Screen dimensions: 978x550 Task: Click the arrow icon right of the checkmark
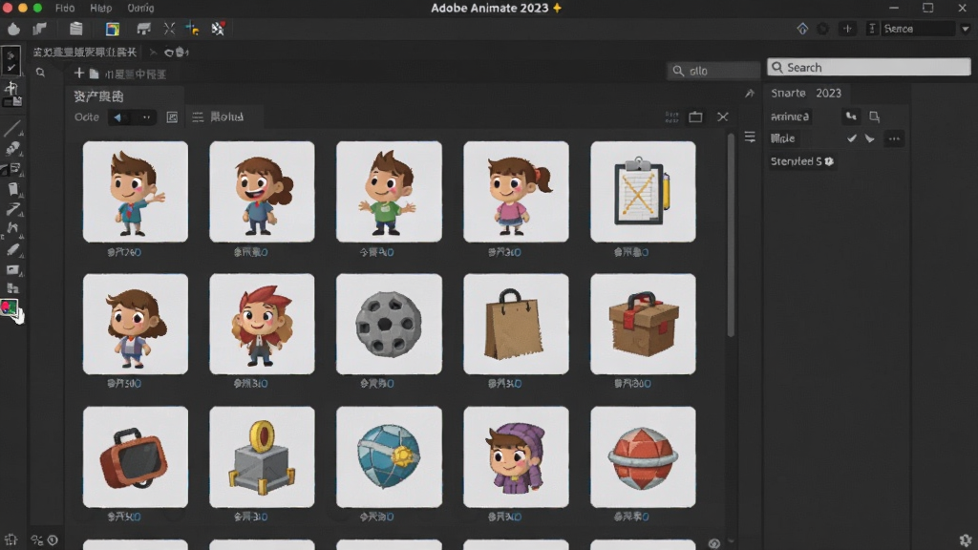(x=869, y=138)
